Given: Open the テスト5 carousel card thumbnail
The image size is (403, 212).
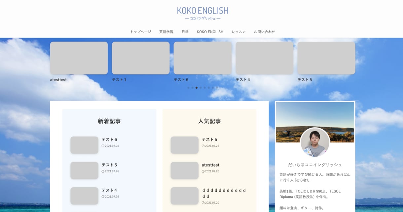Looking at the screenshot, I should tap(326, 58).
